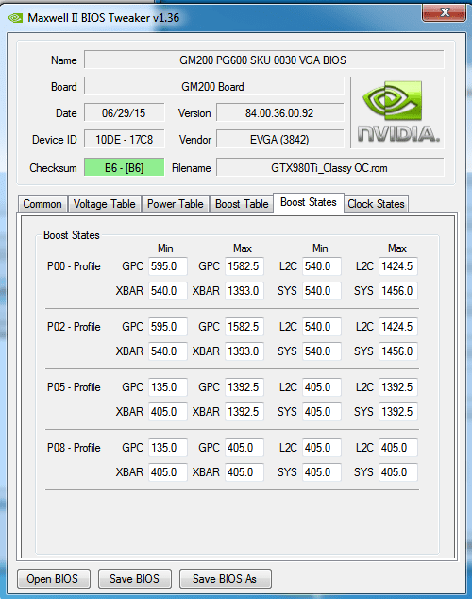Select the Boost States tab
Viewport: 472px width, 599px height.
[x=309, y=202]
